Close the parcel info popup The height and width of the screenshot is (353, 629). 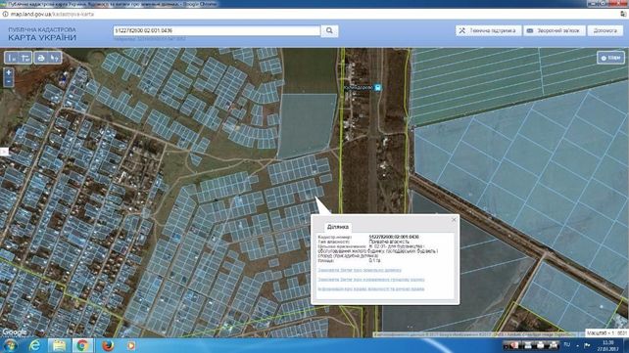click(454, 219)
